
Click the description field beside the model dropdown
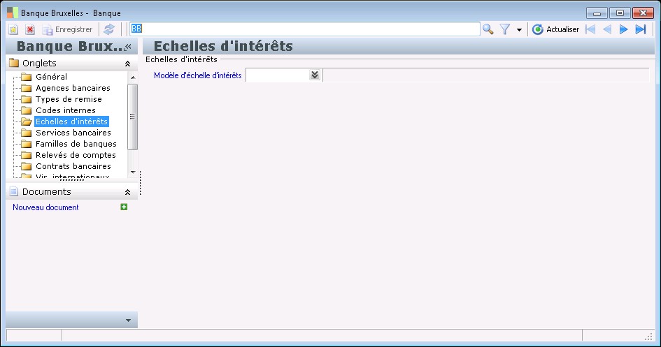click(x=485, y=75)
